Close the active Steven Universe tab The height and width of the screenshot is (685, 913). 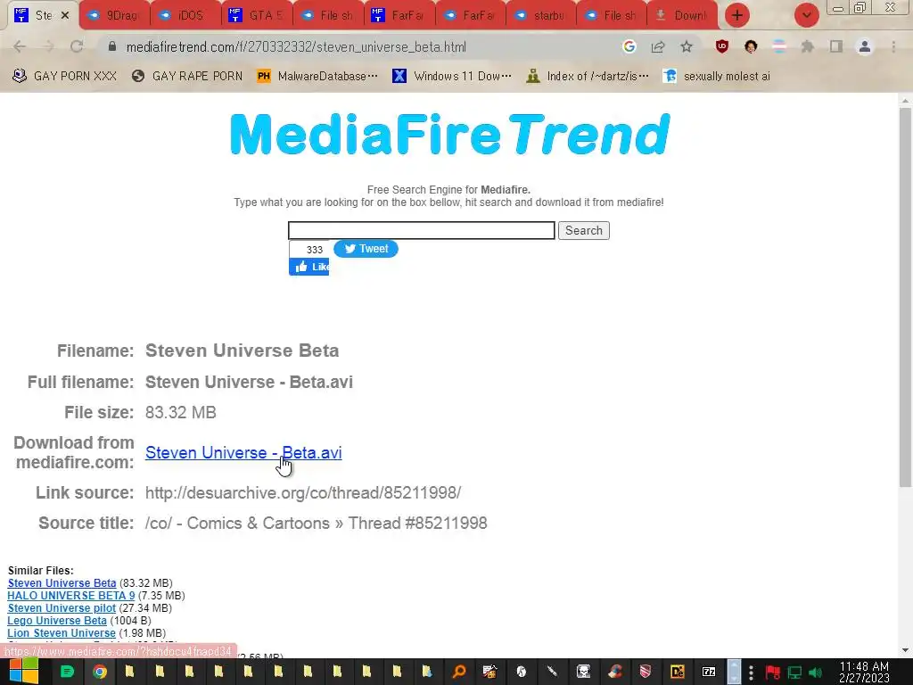pos(65,15)
